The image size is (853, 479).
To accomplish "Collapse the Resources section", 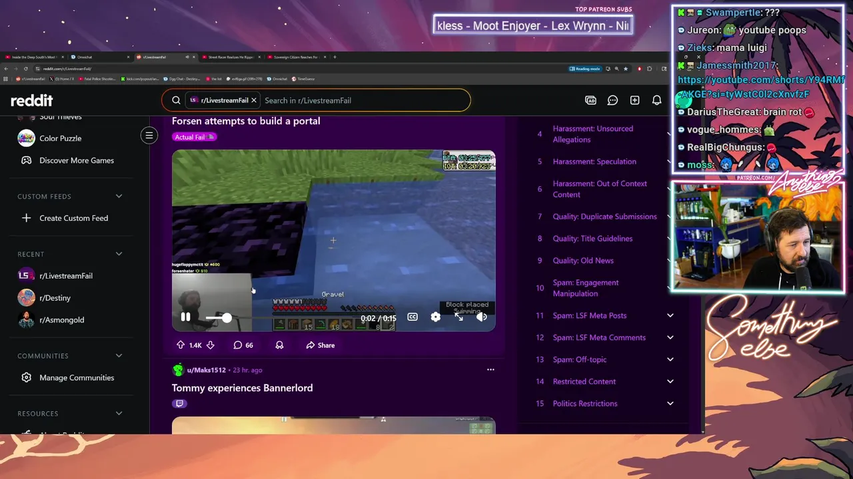I will [119, 414].
